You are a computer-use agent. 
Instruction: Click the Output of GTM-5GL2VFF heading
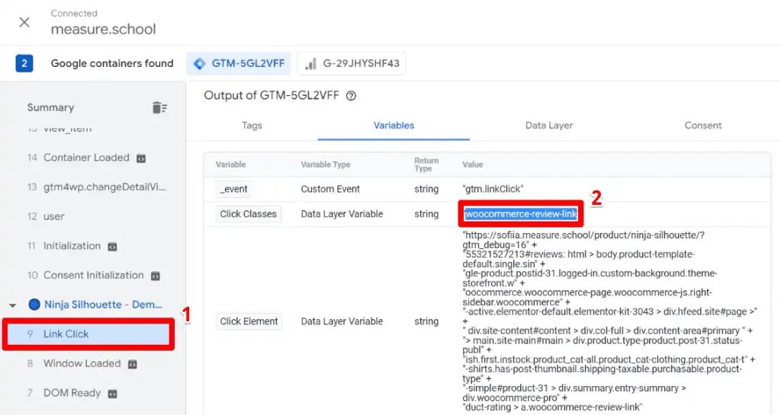coord(272,95)
